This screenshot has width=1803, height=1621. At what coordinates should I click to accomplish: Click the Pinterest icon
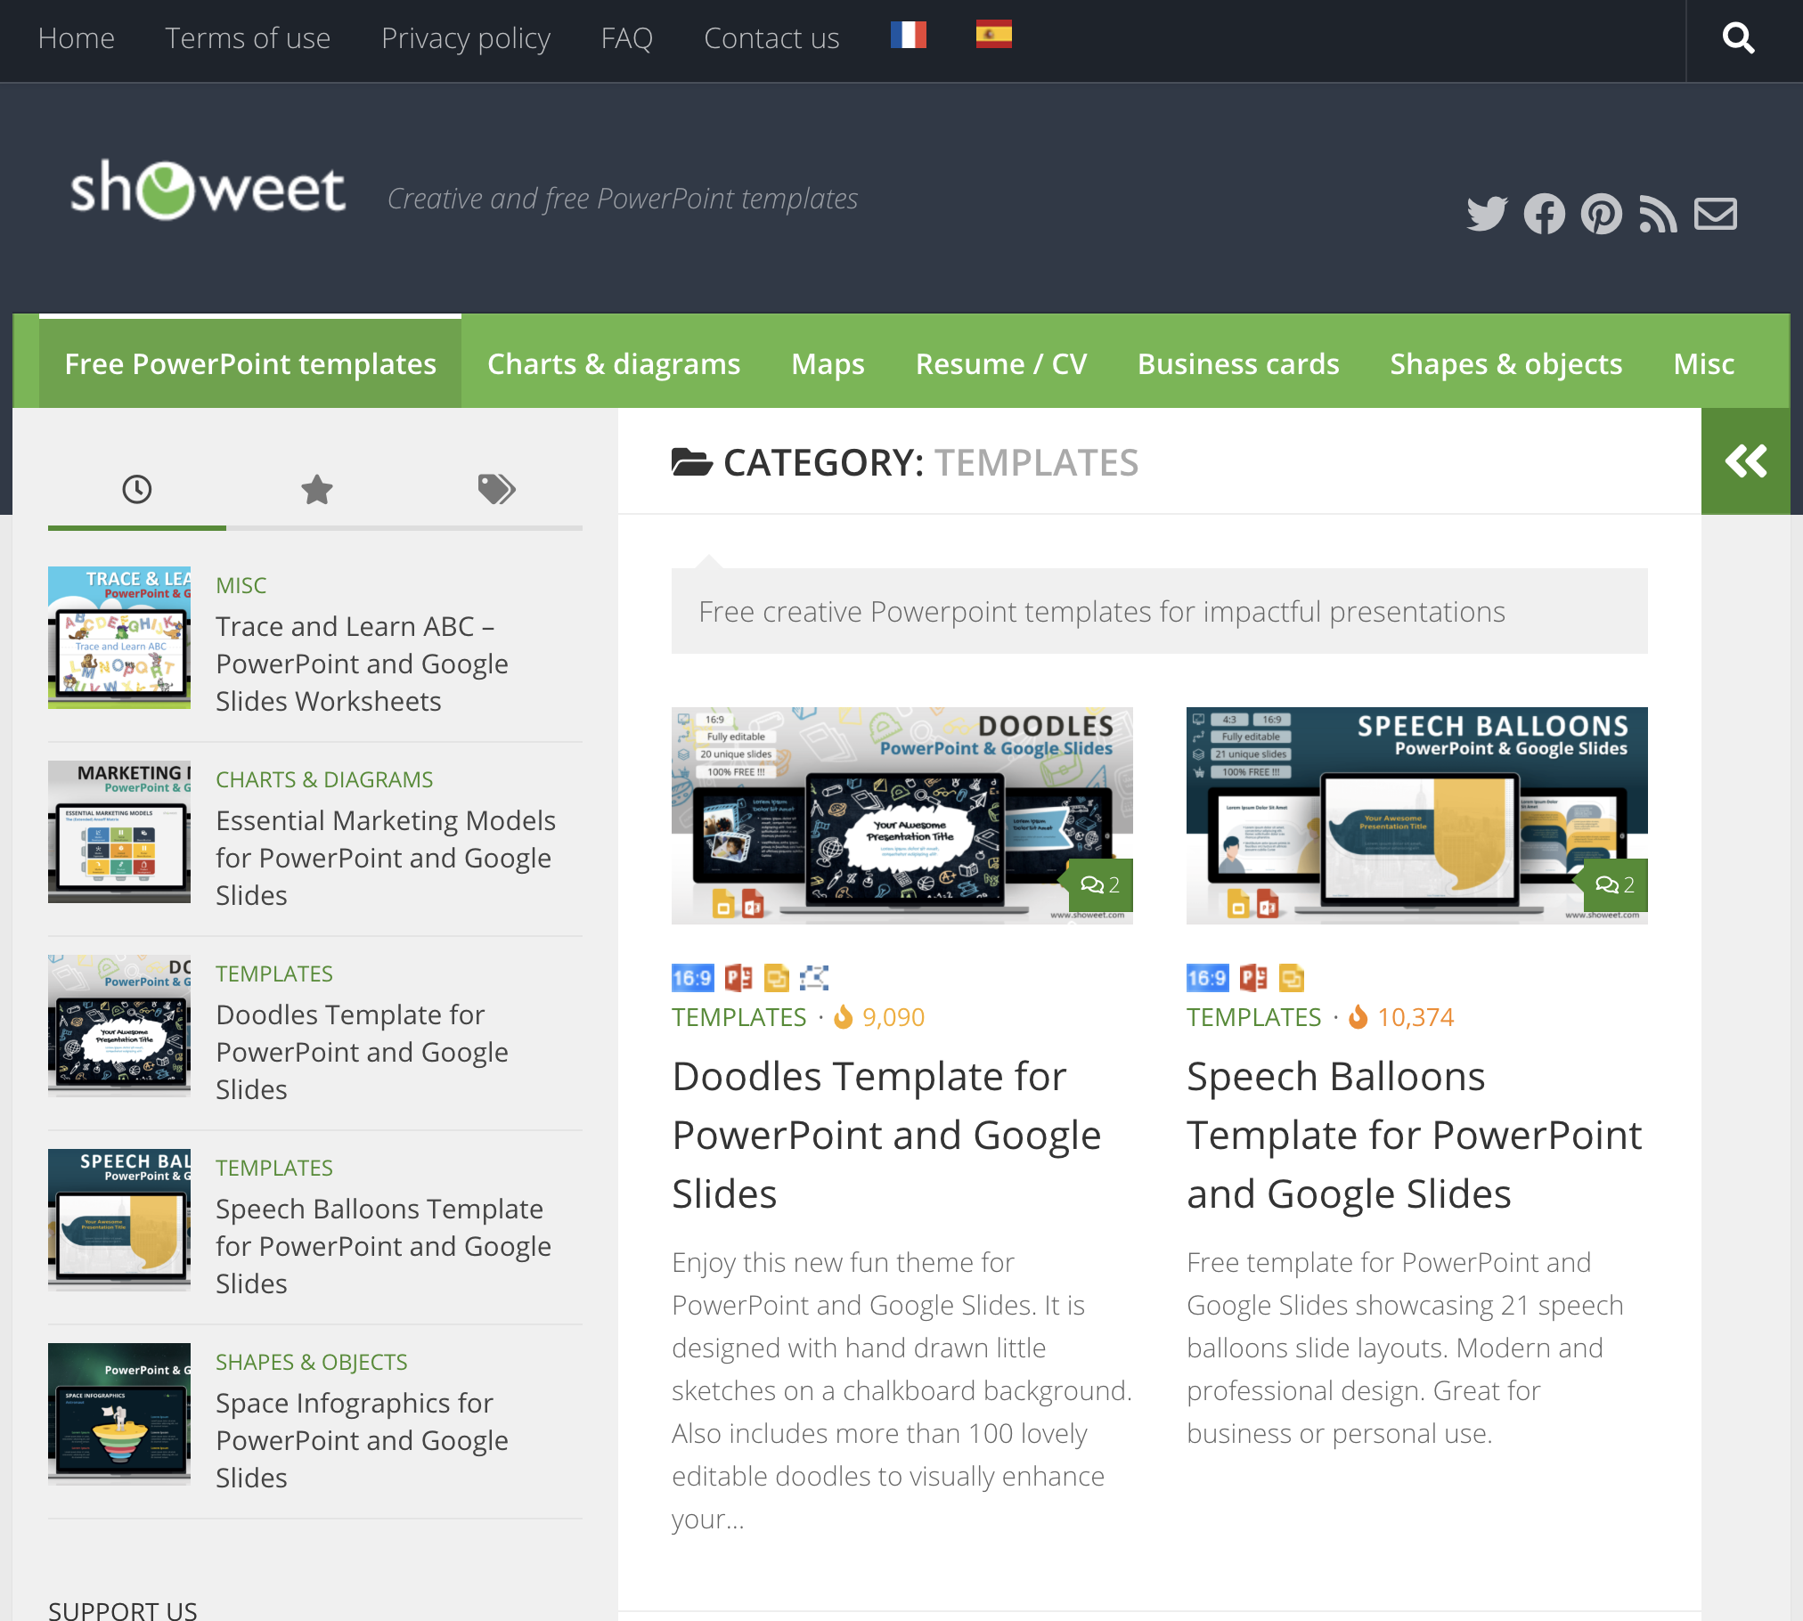[1601, 214]
